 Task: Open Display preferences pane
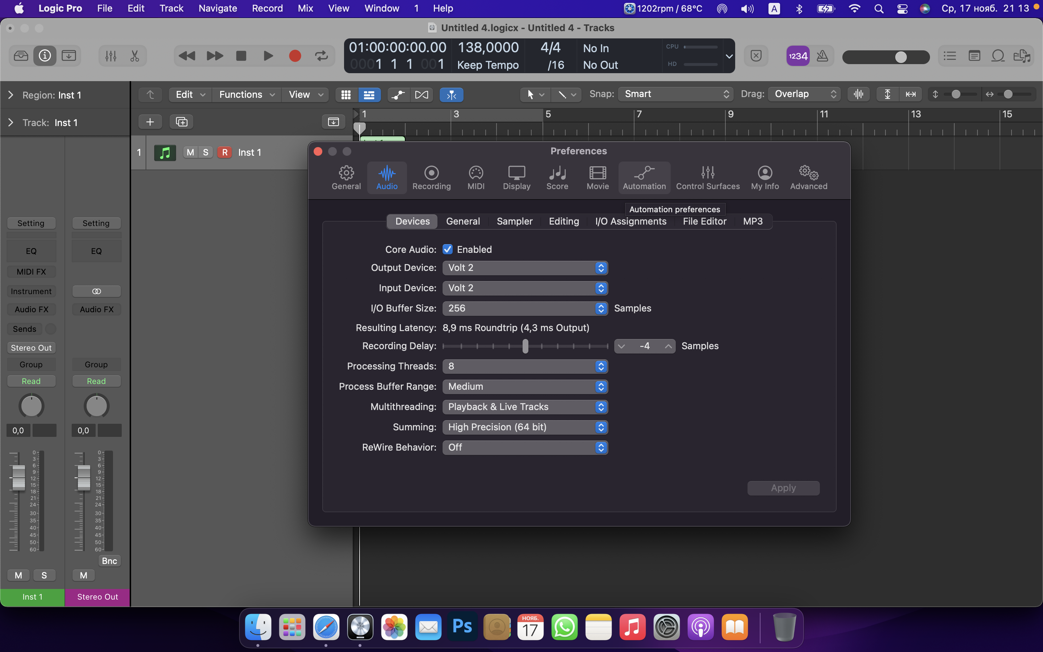(x=516, y=177)
